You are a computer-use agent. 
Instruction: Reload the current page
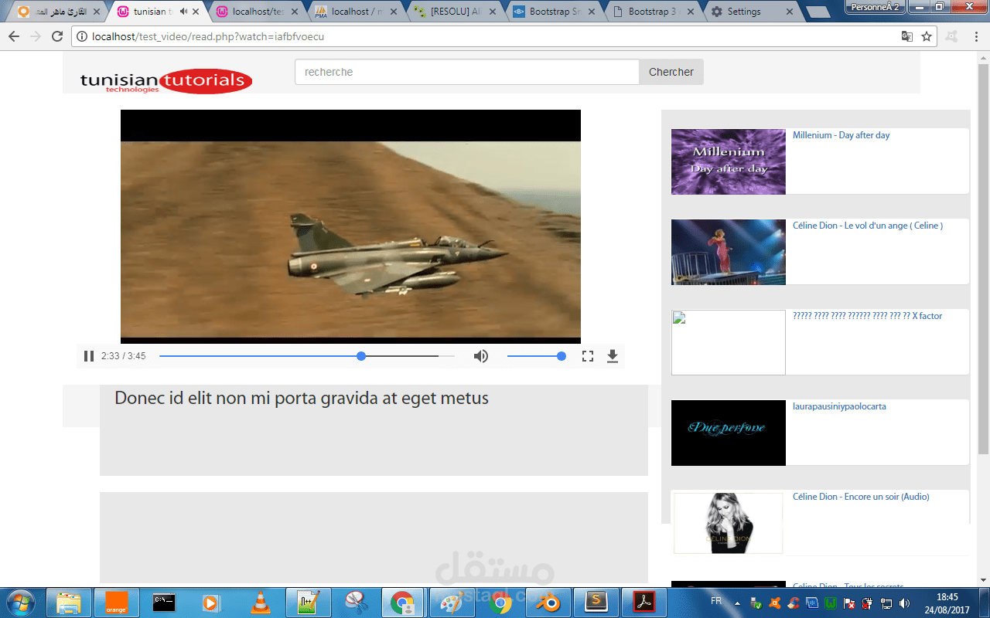[x=57, y=36]
